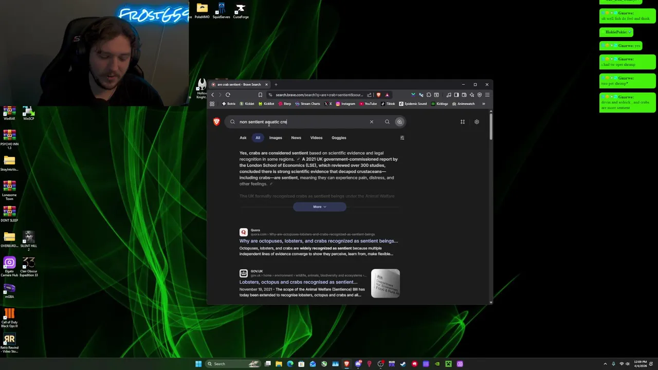Open Microsoft Edge from taskbar

coord(290,364)
